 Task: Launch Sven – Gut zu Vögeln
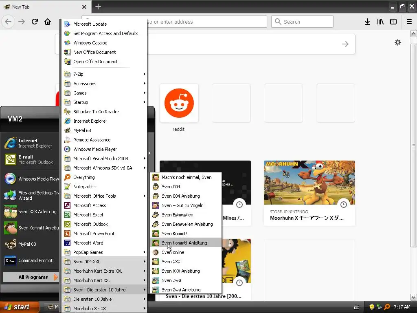186,205
